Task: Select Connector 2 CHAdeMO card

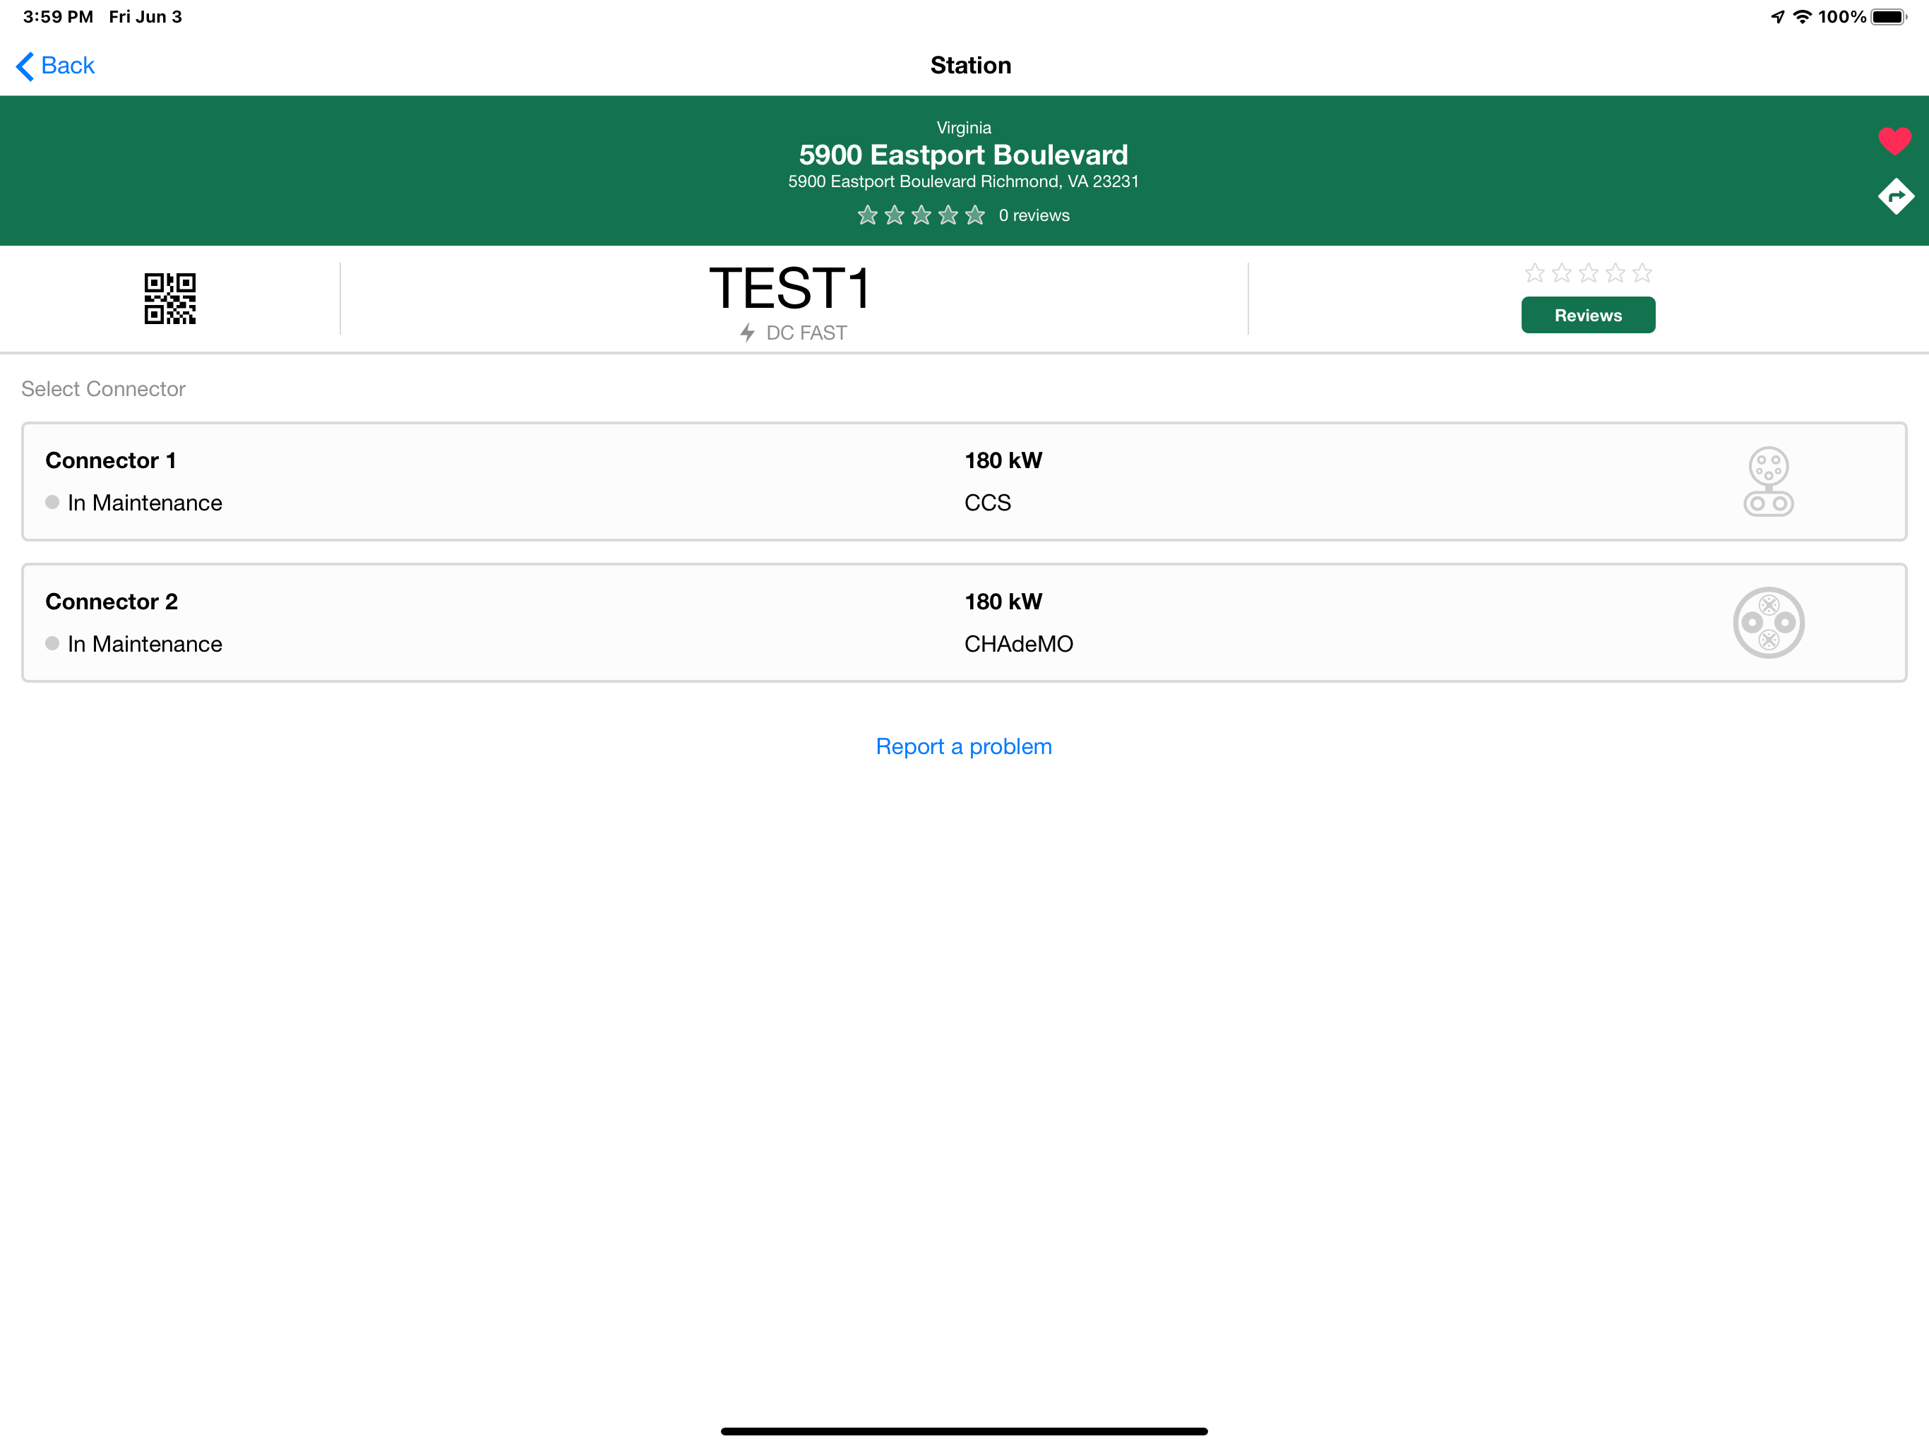Action: point(964,623)
